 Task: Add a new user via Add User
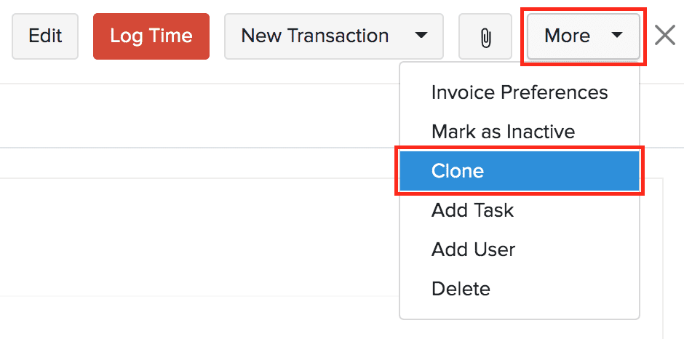point(473,250)
